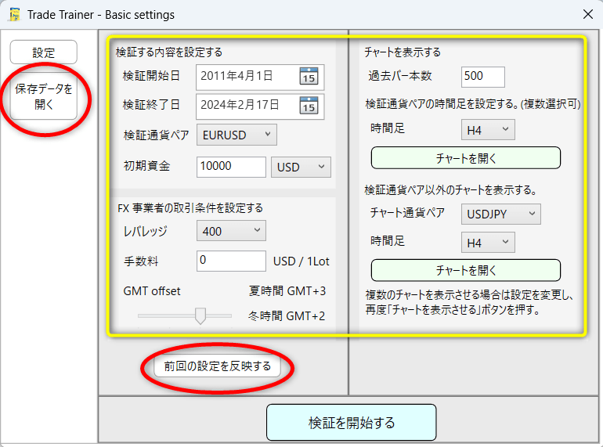Image resolution: width=603 pixels, height=447 pixels.
Task: Expand the レバレッジ 400 dropdown
Action: [231, 231]
